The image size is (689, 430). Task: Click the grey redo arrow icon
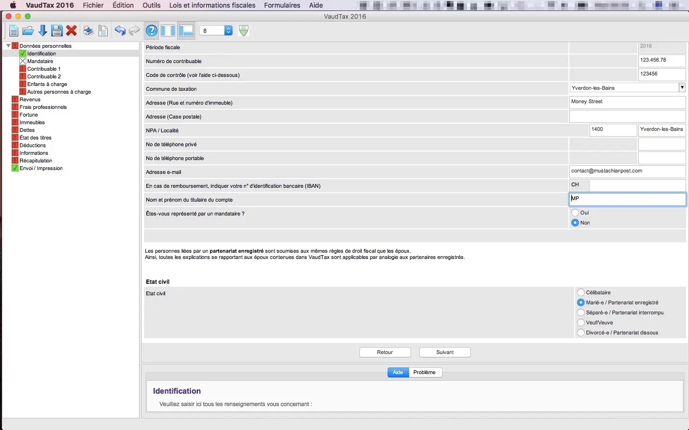(134, 31)
